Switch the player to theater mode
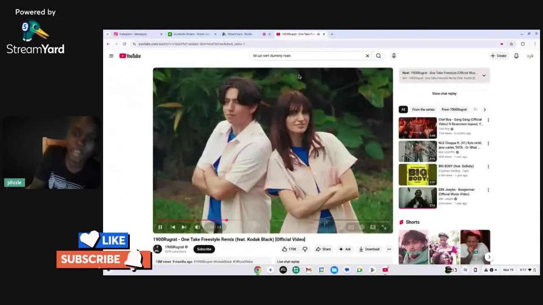This screenshot has width=543, height=305. click(x=373, y=227)
